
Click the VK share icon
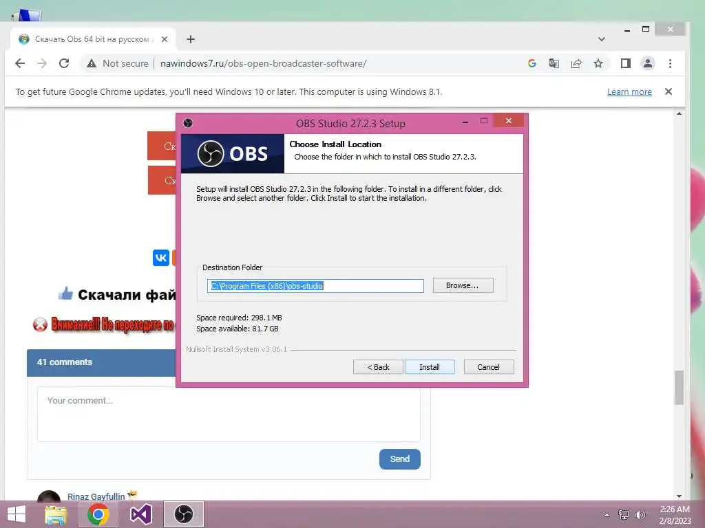coord(161,258)
